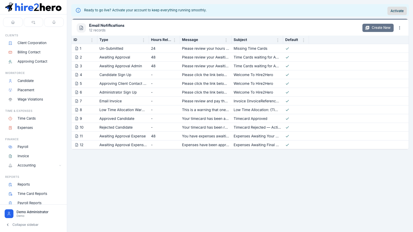
Task: Click the Wage Violations scale icon
Action: 10,100
